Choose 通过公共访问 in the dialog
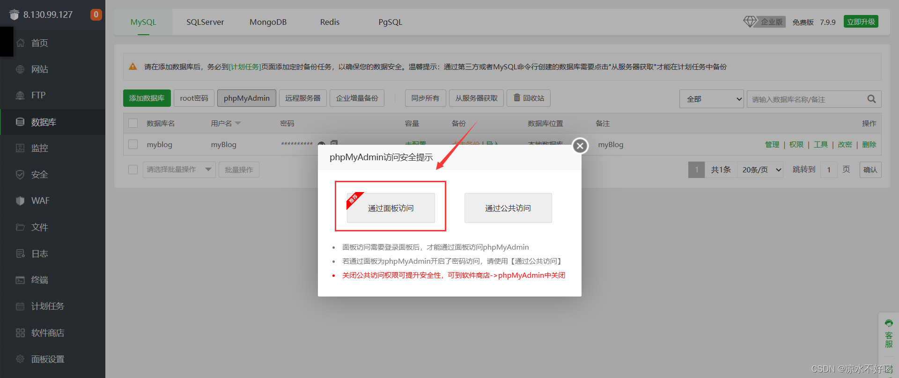899x378 pixels. tap(508, 208)
